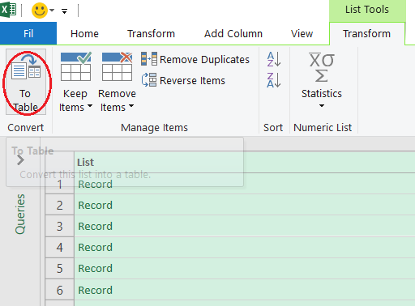This screenshot has height=306, width=415.
Task: Open the Record in row 2
Action: [95, 206]
